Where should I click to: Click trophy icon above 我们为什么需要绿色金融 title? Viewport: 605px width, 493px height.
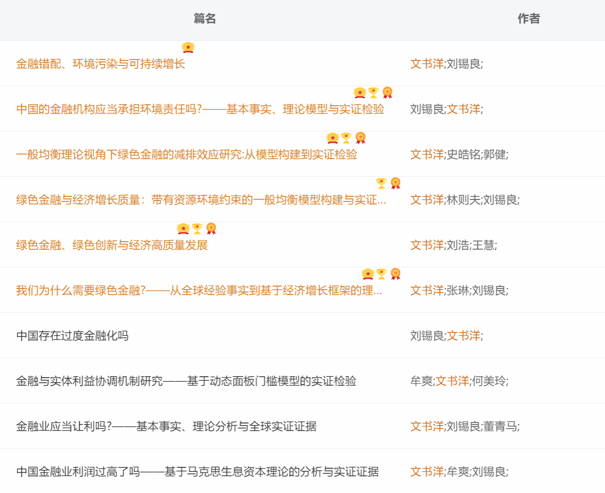[381, 274]
